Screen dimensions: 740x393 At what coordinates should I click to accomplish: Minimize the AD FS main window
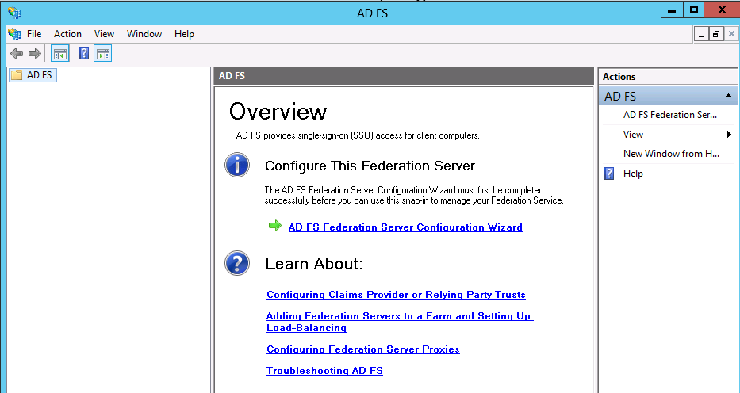pos(672,10)
